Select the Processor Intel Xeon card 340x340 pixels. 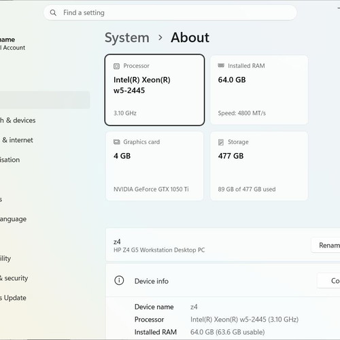click(x=154, y=90)
